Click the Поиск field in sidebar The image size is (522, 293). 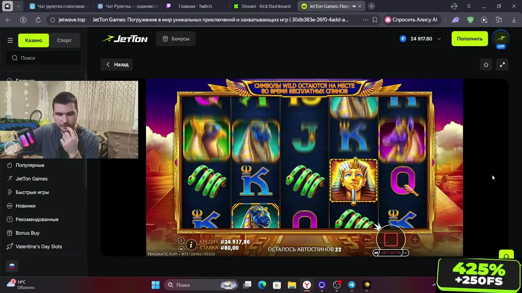44,58
